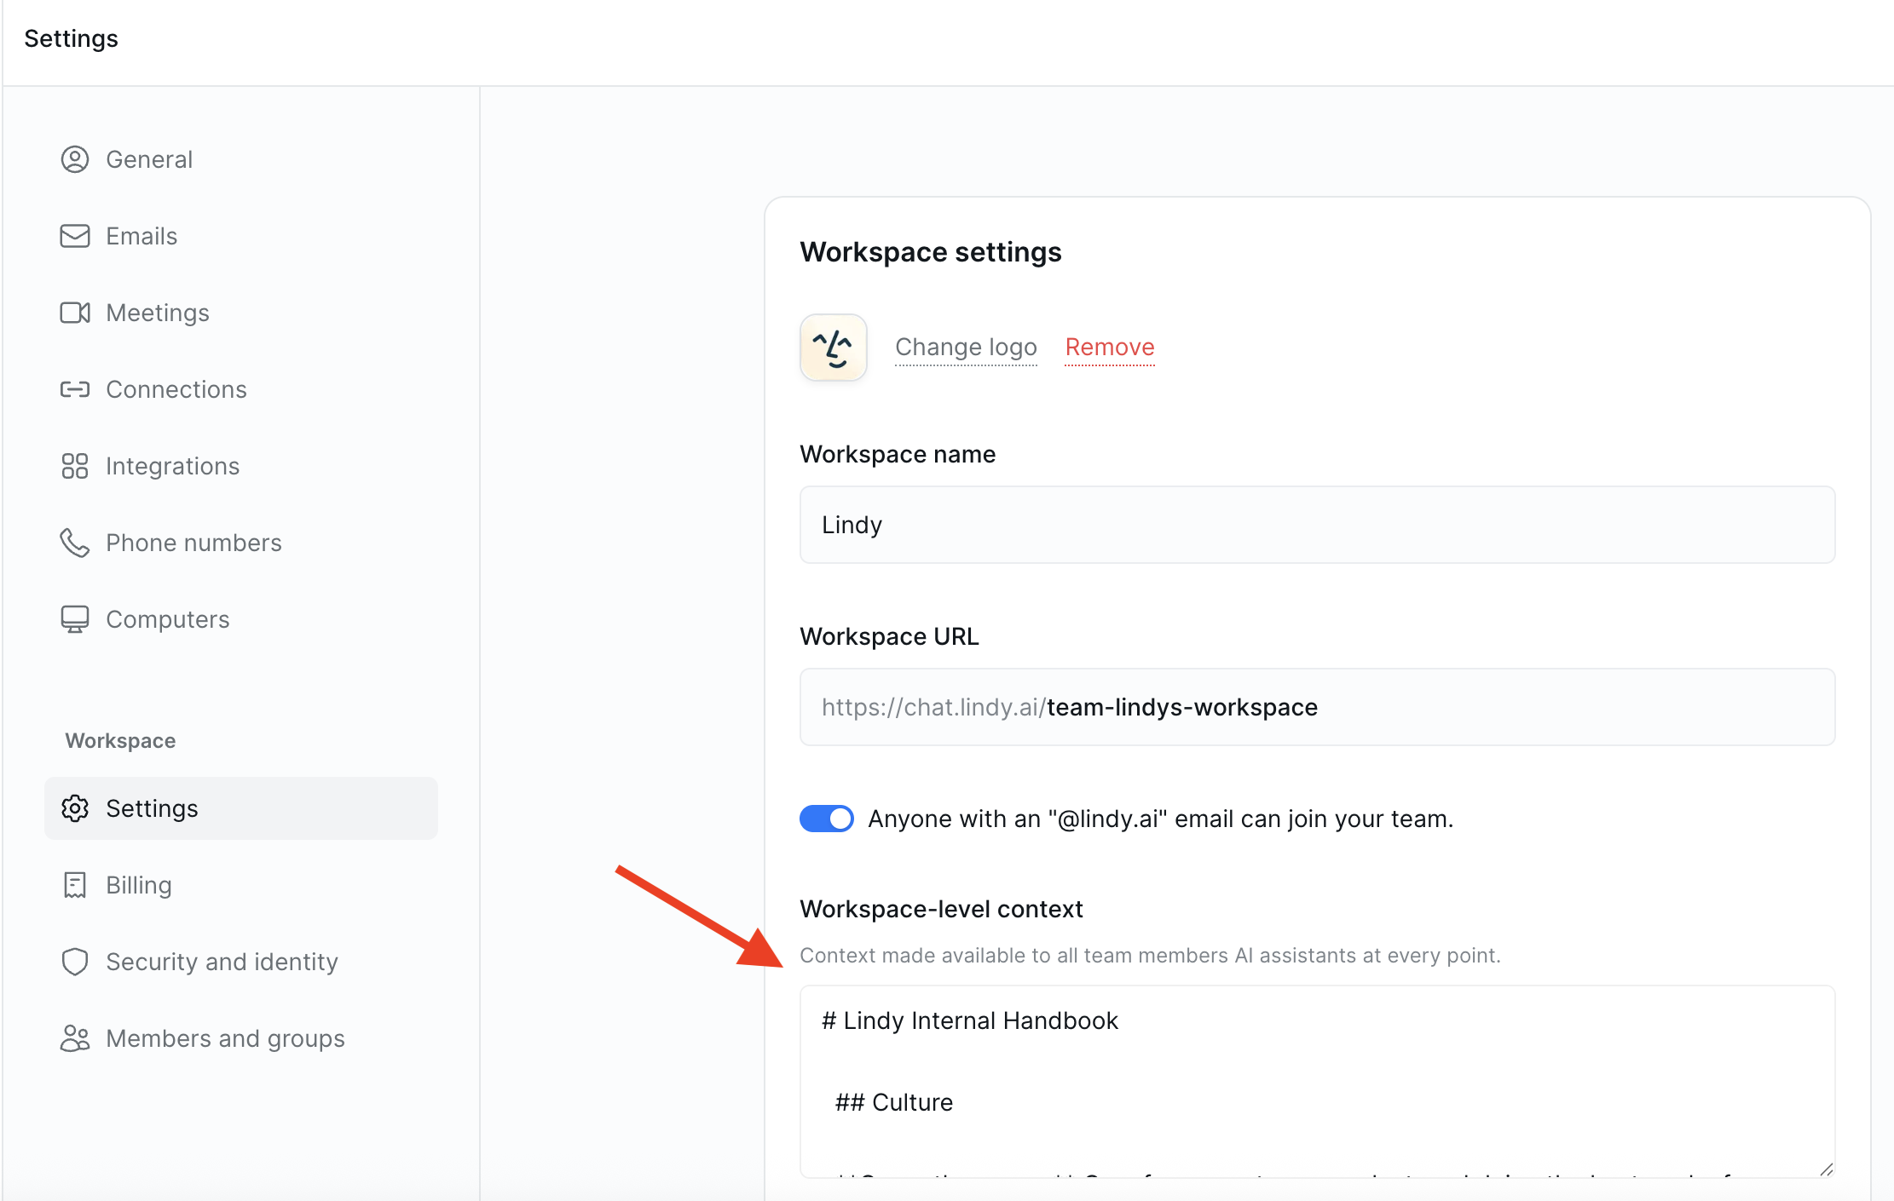Click the 'Workspace name' field label
This screenshot has height=1201, width=1894.
pyautogui.click(x=898, y=454)
